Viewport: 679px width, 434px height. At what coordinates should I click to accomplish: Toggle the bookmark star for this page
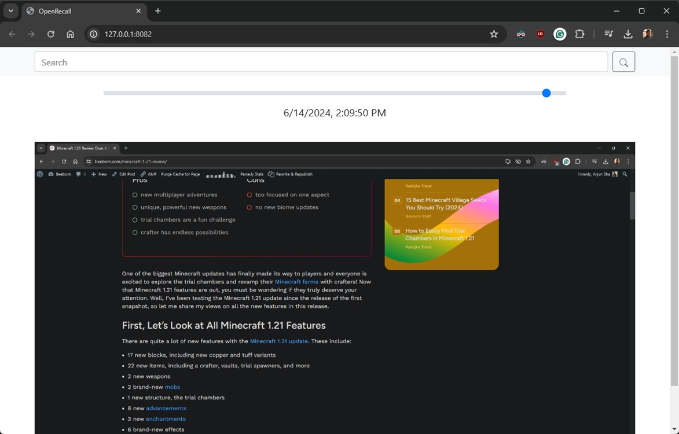494,34
